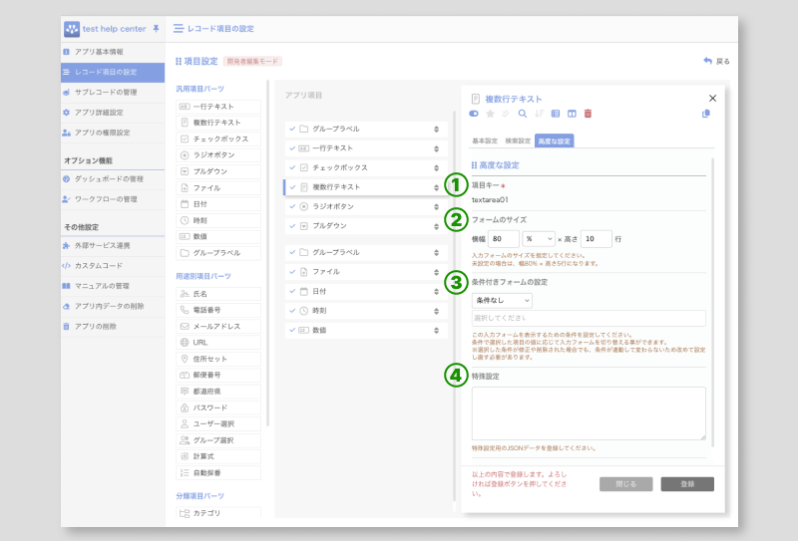Go back with the 戻る arrow link

[x=716, y=61]
